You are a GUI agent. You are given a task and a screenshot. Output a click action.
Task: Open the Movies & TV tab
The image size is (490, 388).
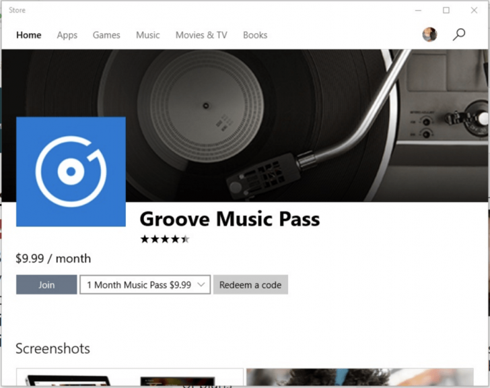click(201, 35)
